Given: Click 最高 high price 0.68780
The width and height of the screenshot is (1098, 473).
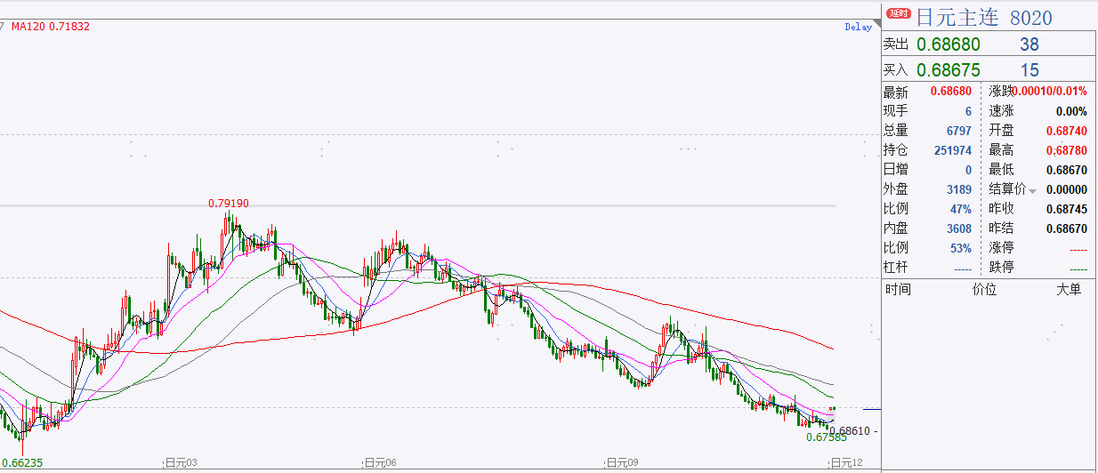Looking at the screenshot, I should 1067,150.
